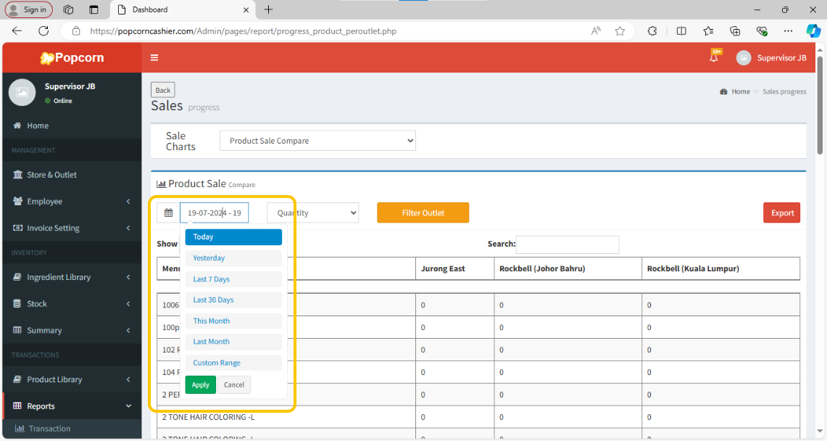Open the notifications bell icon
The image size is (827, 441).
(714, 57)
